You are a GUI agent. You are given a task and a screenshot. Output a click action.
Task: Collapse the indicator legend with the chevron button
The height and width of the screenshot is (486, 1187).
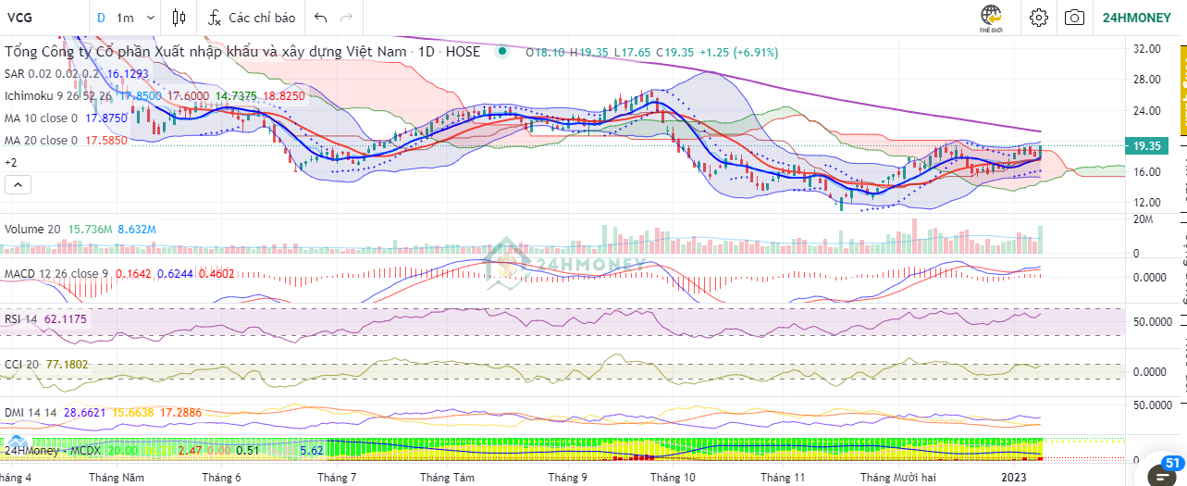(x=16, y=185)
